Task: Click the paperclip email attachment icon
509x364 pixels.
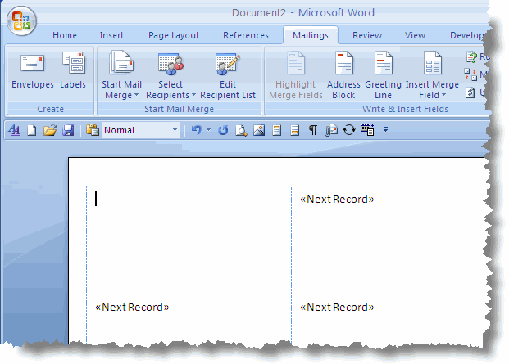Action: (331, 130)
